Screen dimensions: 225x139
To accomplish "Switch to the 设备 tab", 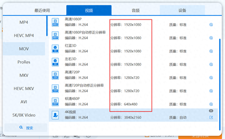I will pyautogui.click(x=182, y=11).
